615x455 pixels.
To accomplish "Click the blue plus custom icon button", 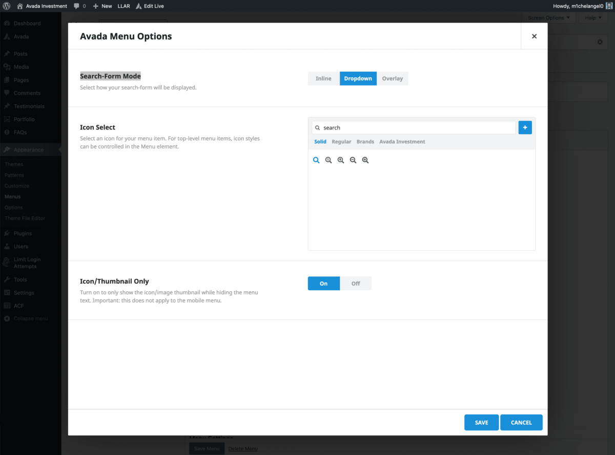I will tap(525, 127).
